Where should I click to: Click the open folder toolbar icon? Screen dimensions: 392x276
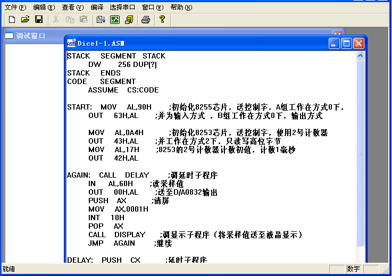(x=25, y=20)
